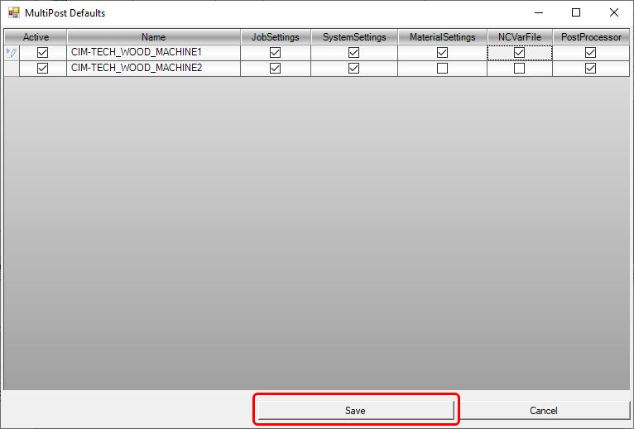Uncheck Active for CIM-TECH_WOOD_MACHINE2
Screen dimensions: 634x429
(x=43, y=69)
